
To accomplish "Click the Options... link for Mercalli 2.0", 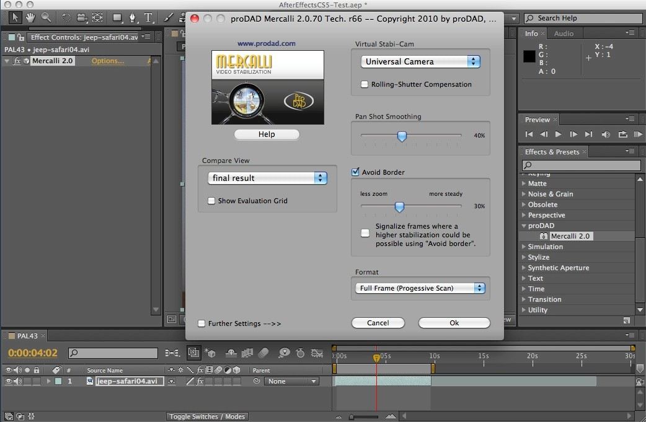I will coord(107,61).
